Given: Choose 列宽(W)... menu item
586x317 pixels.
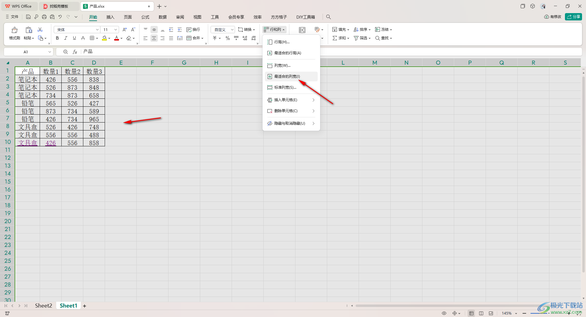Looking at the screenshot, I should pyautogui.click(x=291, y=66).
